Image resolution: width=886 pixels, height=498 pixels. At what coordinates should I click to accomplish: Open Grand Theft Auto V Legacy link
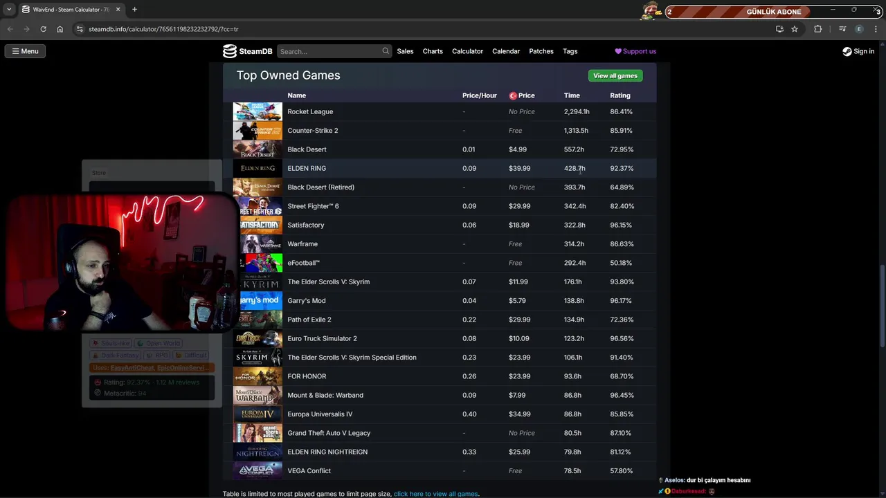tap(329, 433)
